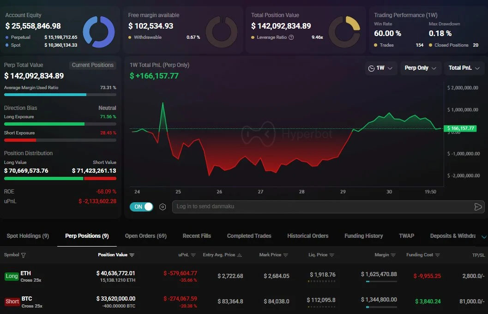Select the Perp Positions (9) tab
The width and height of the screenshot is (488, 314).
click(87, 236)
